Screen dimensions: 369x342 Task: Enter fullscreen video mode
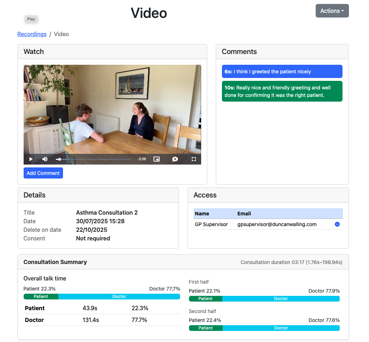point(194,159)
